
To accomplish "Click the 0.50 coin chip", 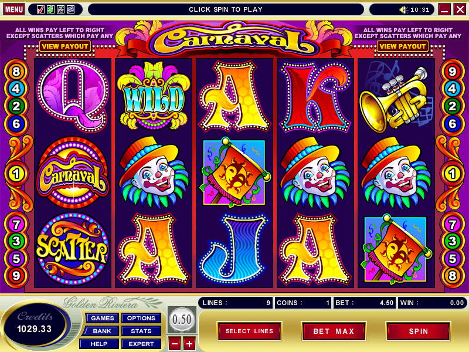I will (x=182, y=320).
